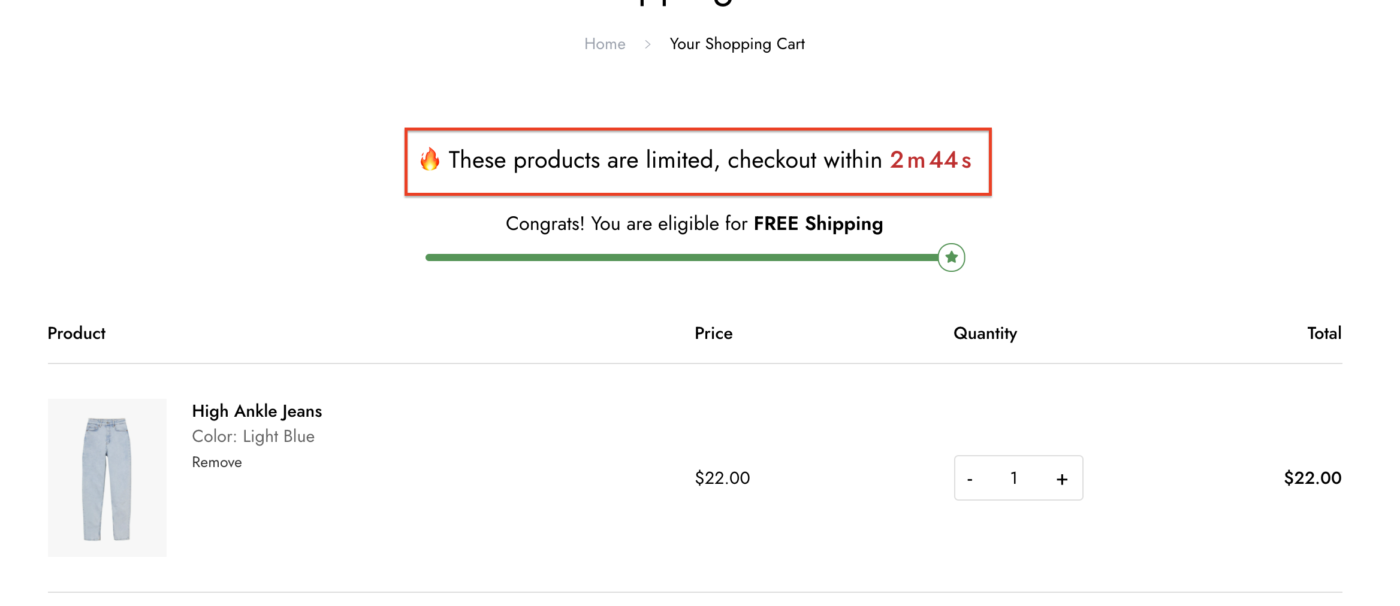The height and width of the screenshot is (606, 1400).
Task: Click the star icon on shipping progress bar
Action: click(x=951, y=257)
